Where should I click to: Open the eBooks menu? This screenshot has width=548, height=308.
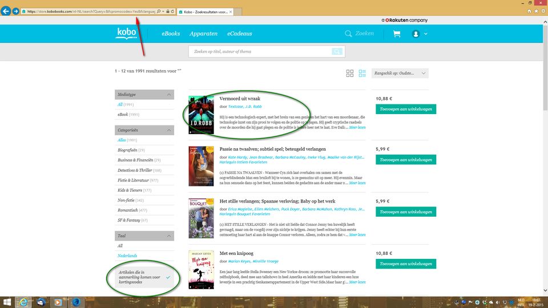171,34
